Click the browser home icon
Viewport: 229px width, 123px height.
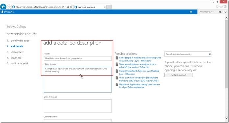click(217, 7)
